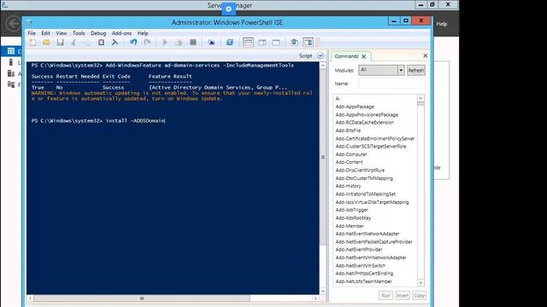Open the Edit menu
Viewport: 547px width, 307px height.
pos(45,33)
